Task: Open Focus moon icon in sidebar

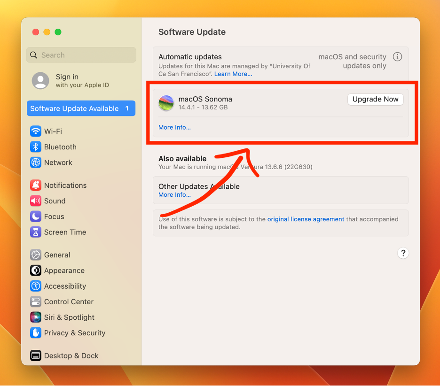Action: (36, 216)
